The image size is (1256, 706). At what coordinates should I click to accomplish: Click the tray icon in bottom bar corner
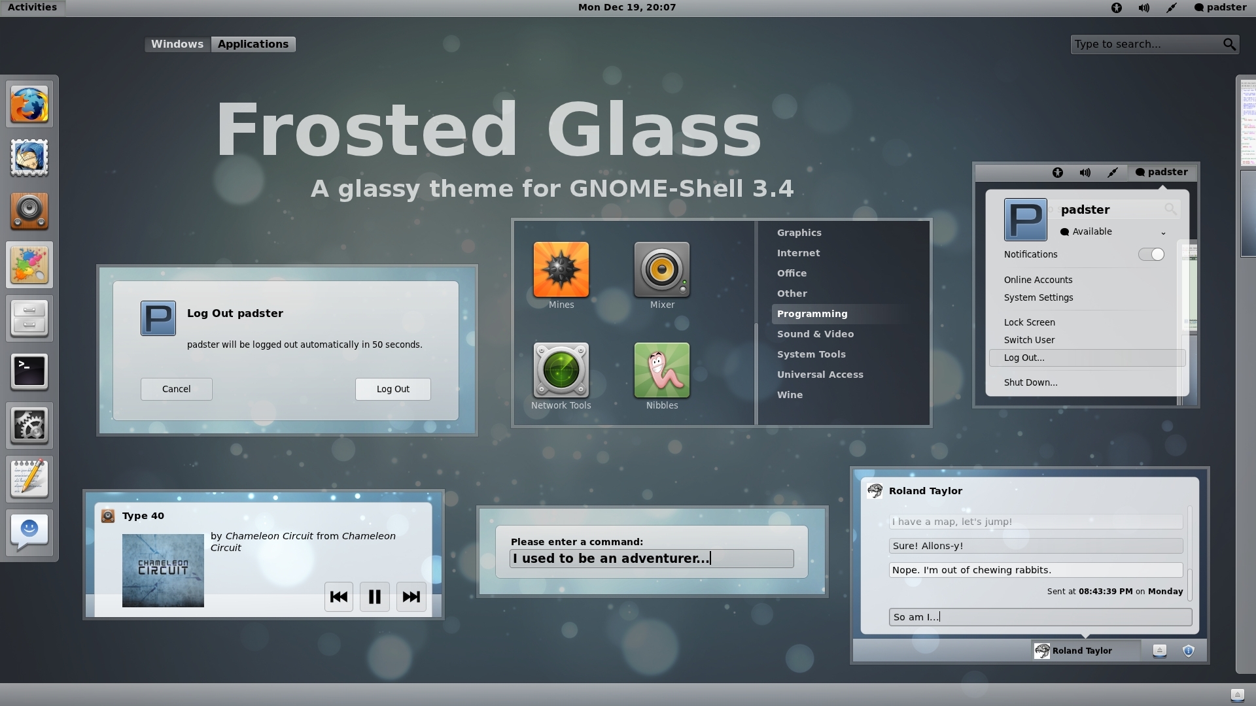1237,695
